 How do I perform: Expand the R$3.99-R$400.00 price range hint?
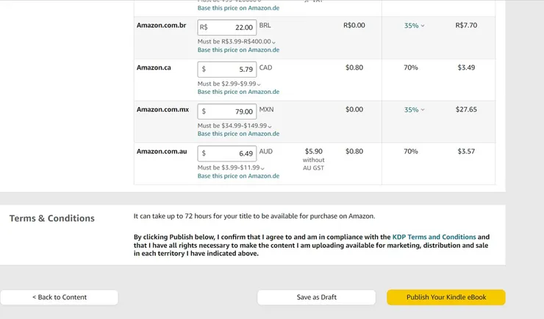pyautogui.click(x=273, y=42)
